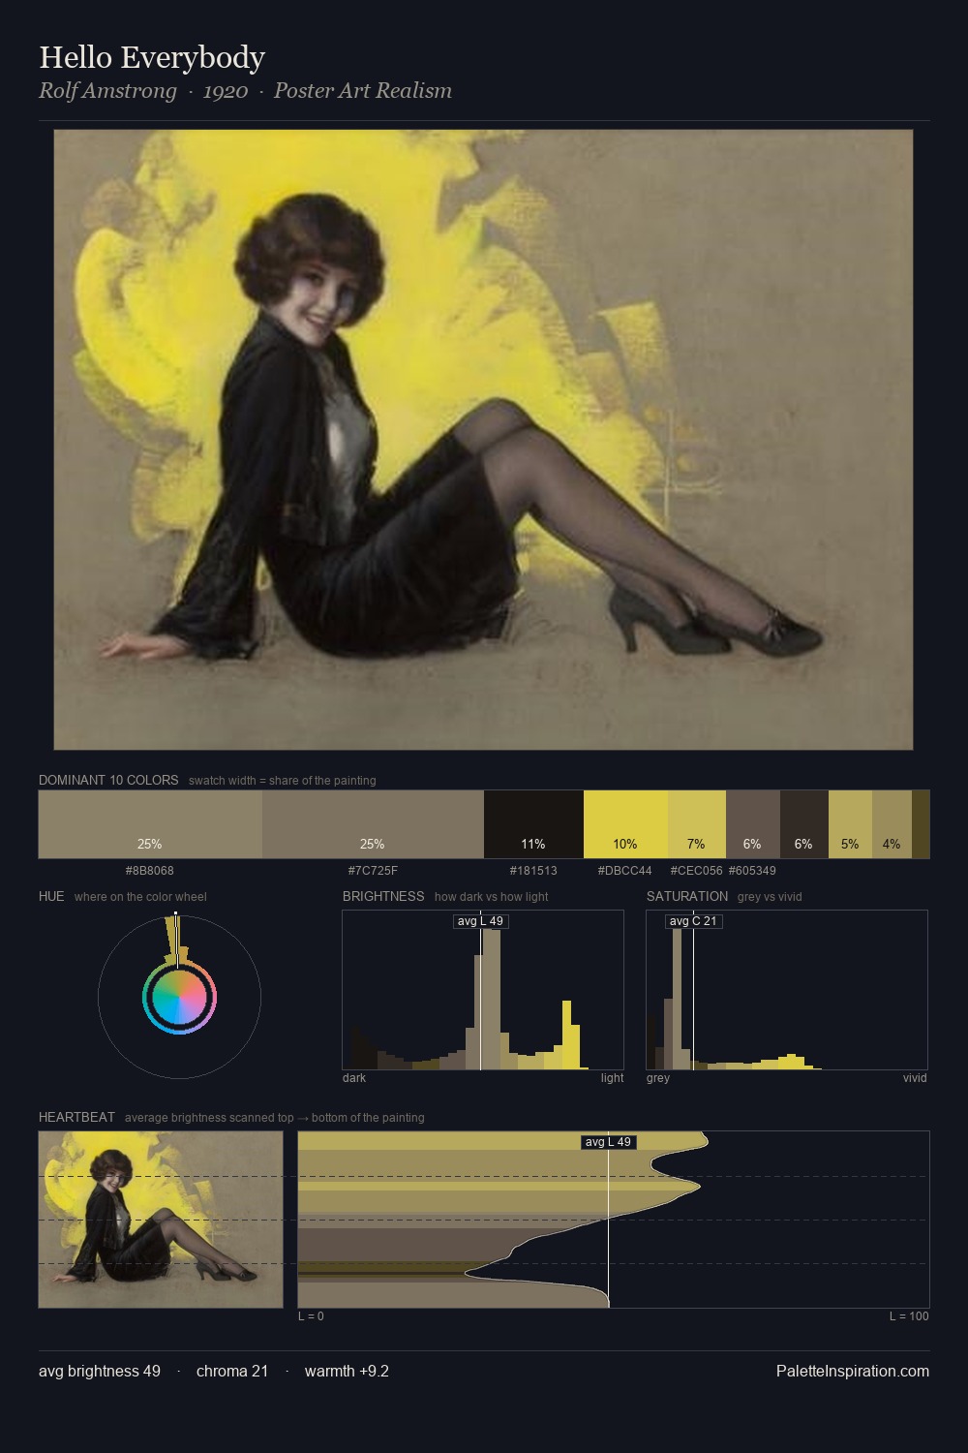Select the 25% swatch labeled #7C725F
Viewport: 968px width, 1453px height.
pyautogui.click(x=373, y=824)
